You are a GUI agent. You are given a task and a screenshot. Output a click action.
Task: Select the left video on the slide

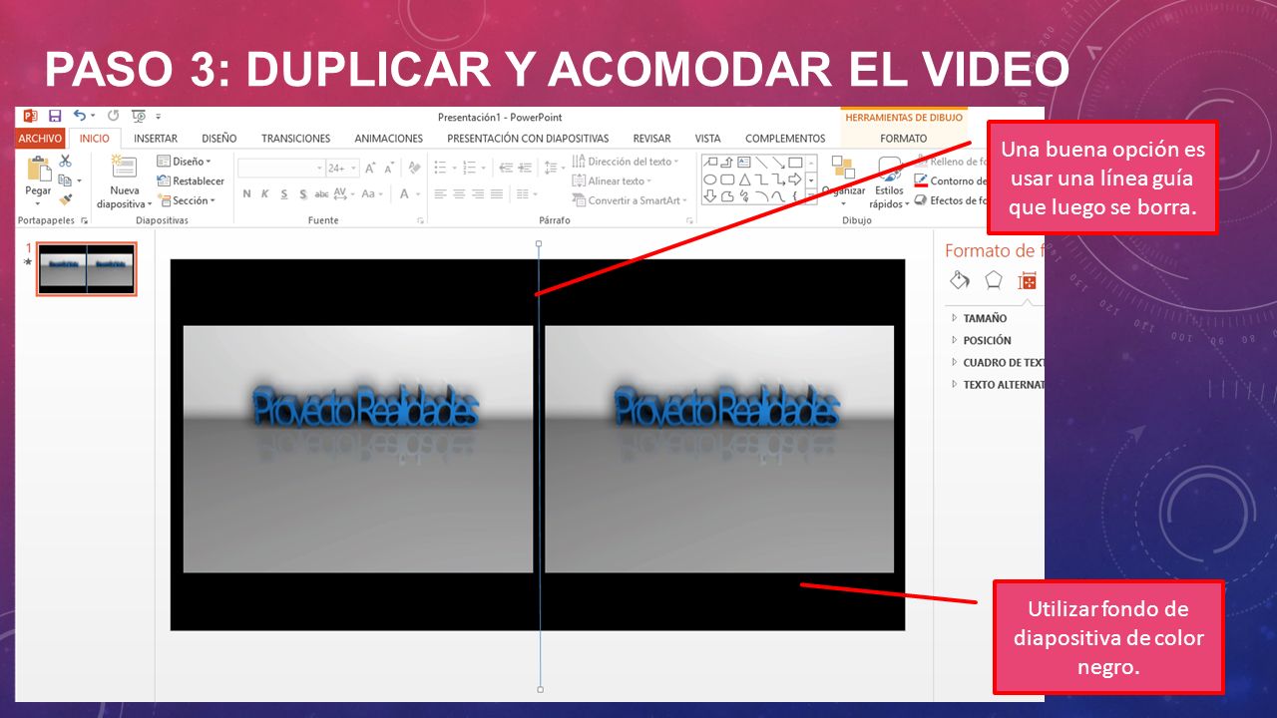[358, 449]
